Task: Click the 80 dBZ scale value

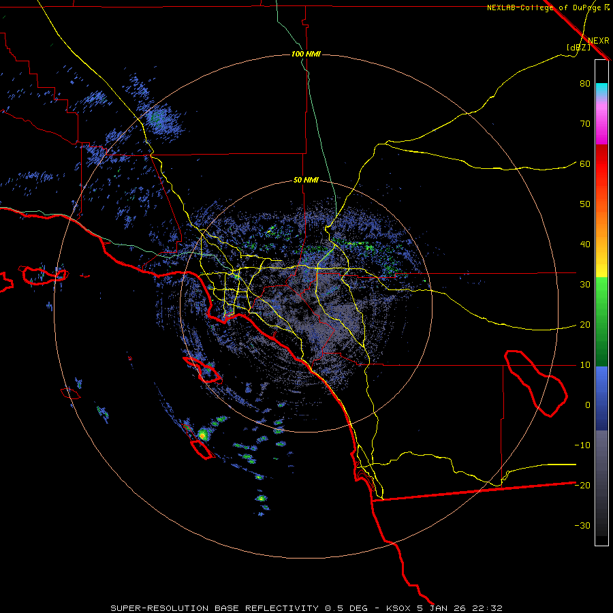Action: [x=585, y=83]
